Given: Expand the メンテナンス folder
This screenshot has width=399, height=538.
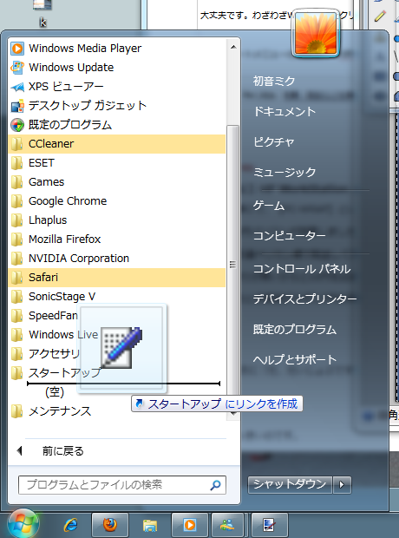Looking at the screenshot, I should pyautogui.click(x=116, y=411).
